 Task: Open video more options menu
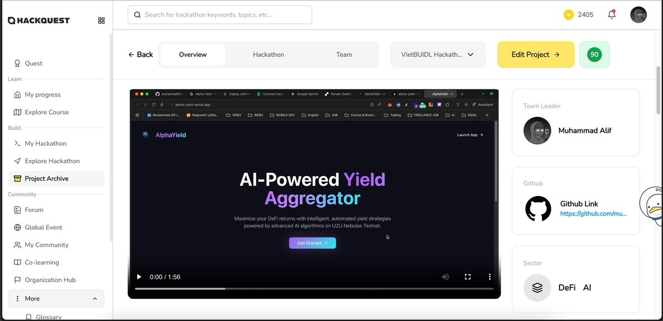pos(489,277)
